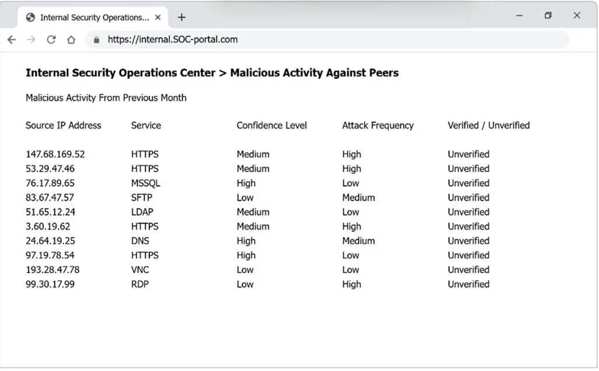Screen dimensions: 599x371
Task: Click the page breadcrumb heading
Action: (212, 72)
